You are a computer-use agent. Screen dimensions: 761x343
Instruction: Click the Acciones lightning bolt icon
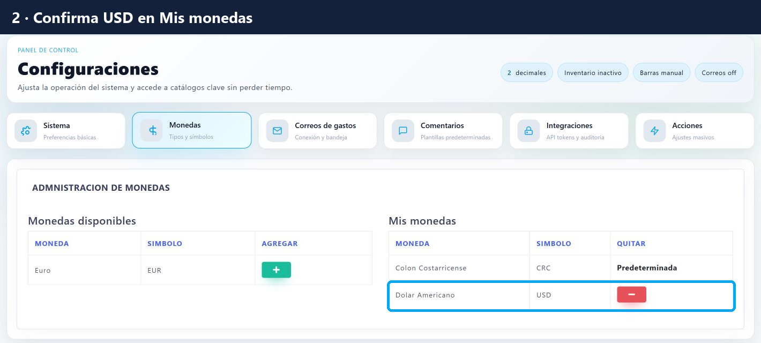click(654, 131)
